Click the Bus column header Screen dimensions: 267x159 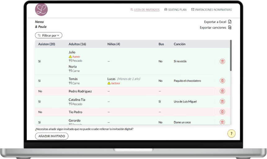click(161, 44)
